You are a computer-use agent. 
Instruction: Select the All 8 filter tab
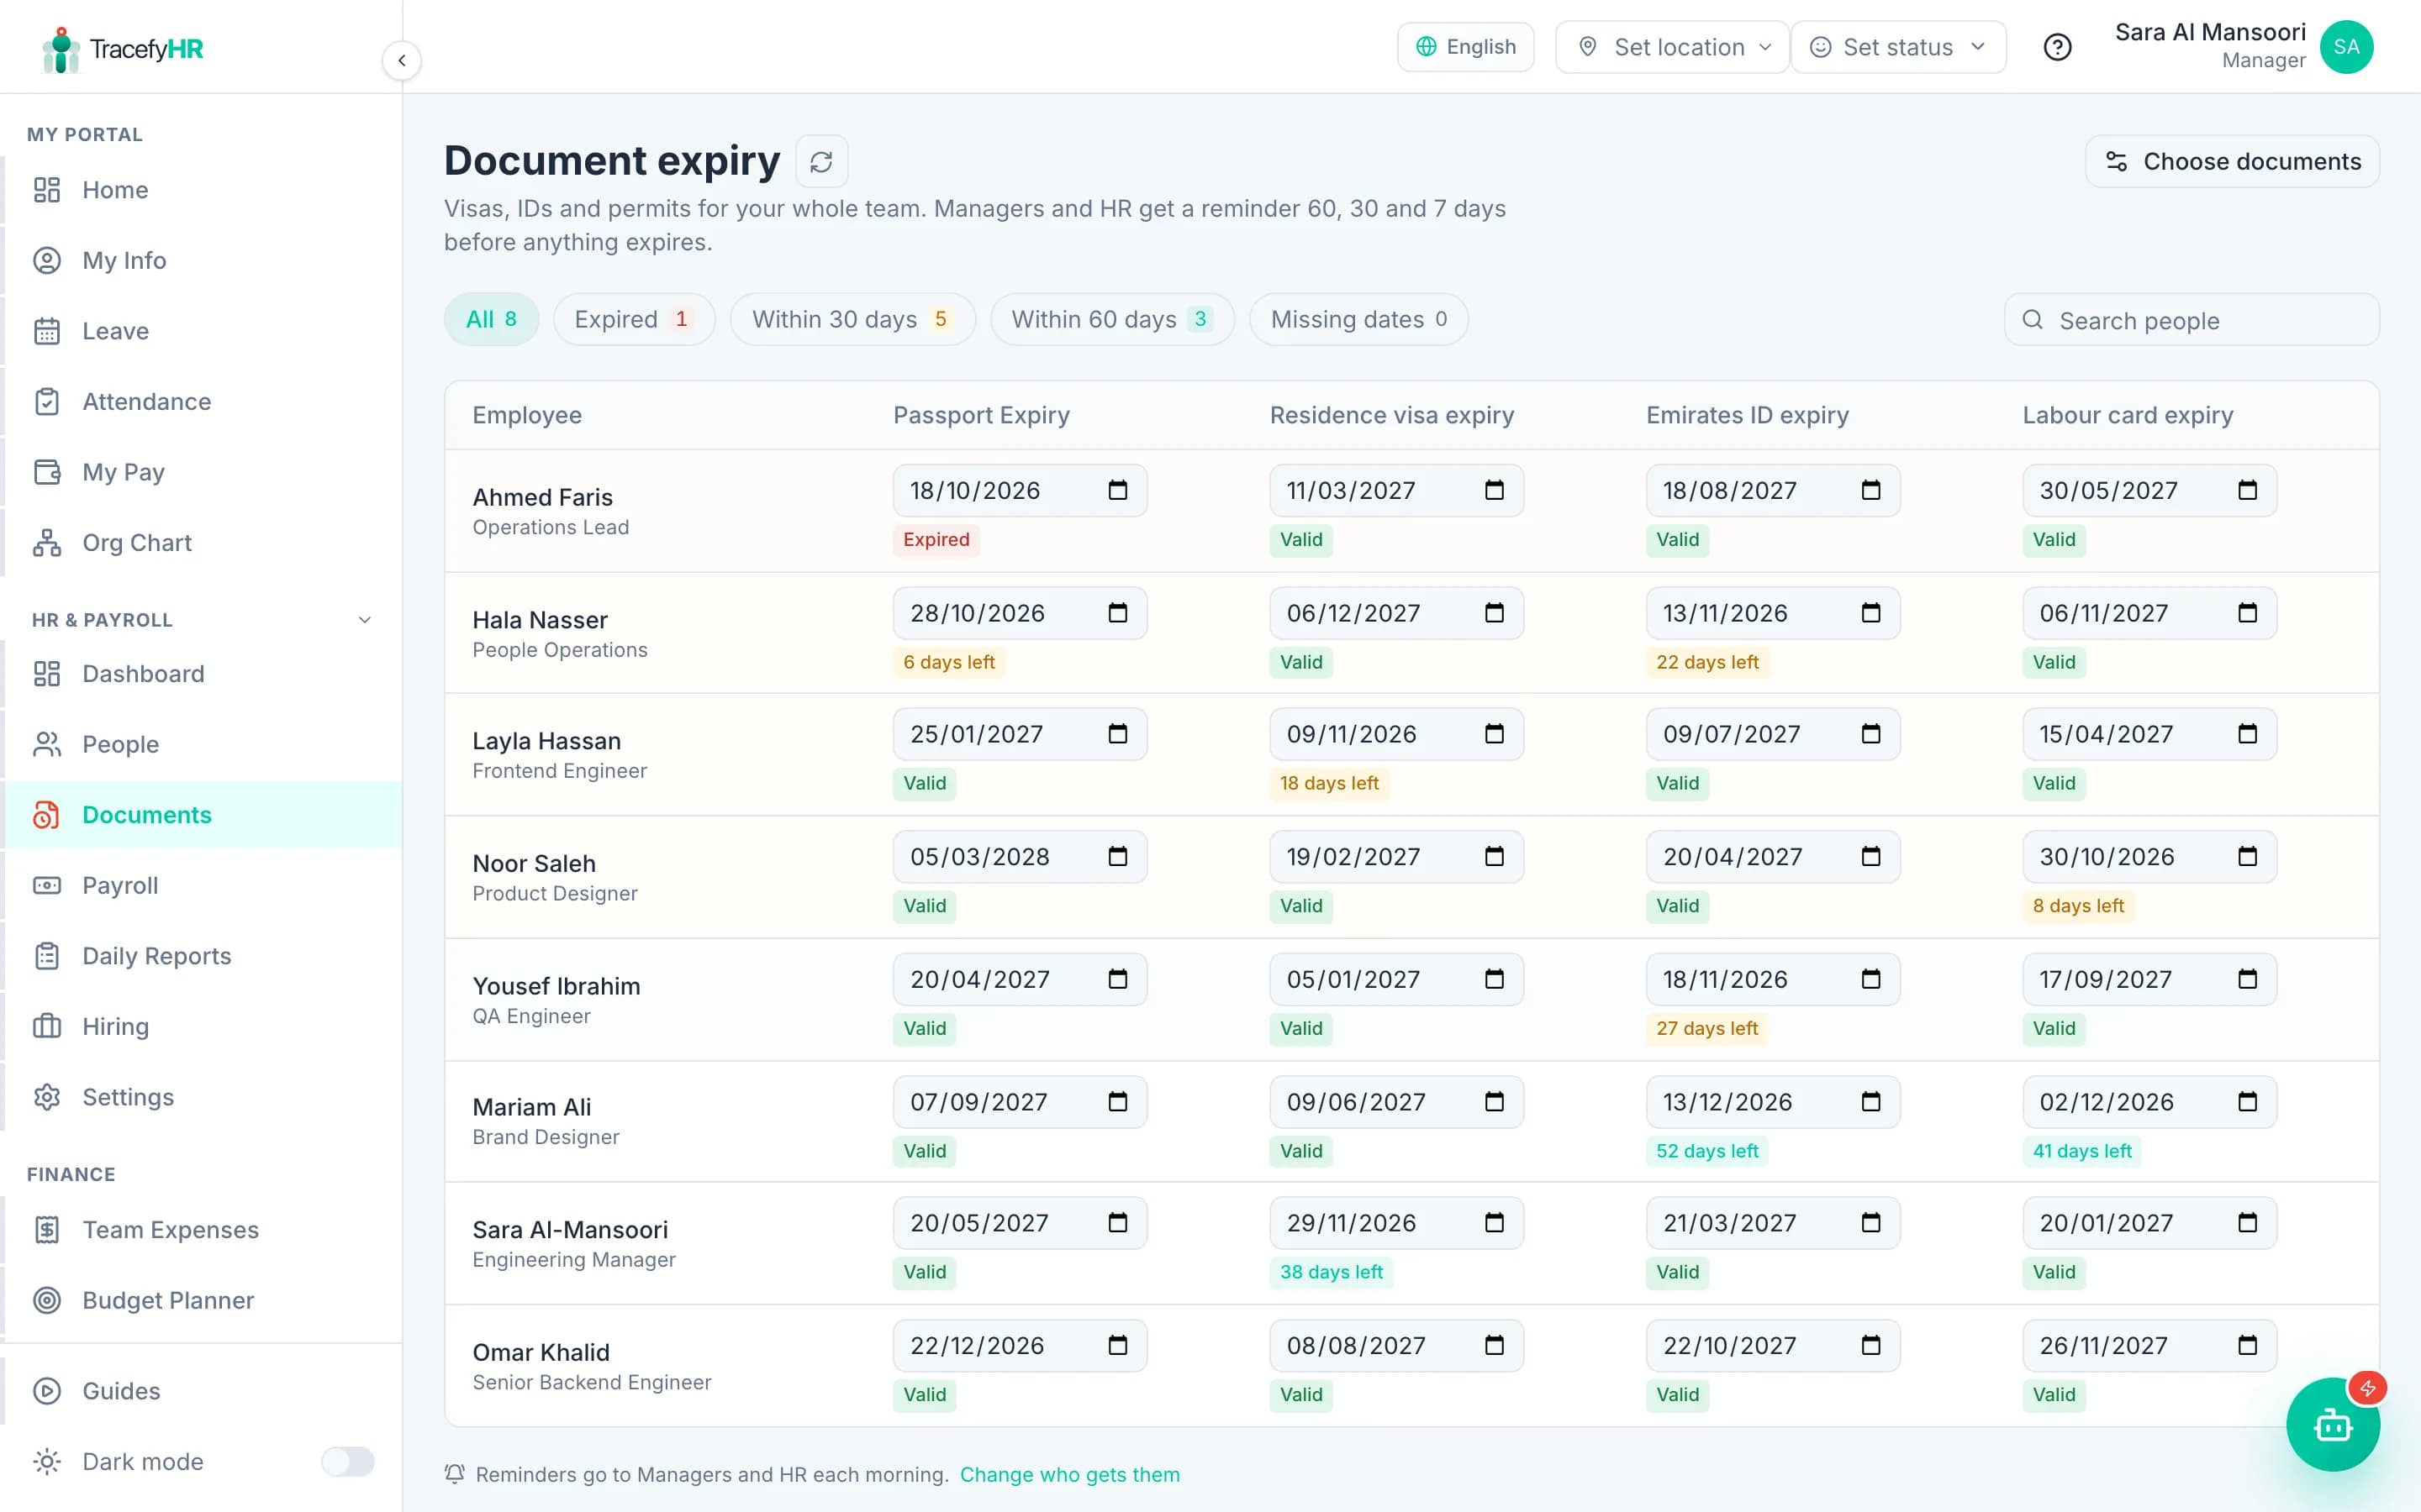(491, 319)
